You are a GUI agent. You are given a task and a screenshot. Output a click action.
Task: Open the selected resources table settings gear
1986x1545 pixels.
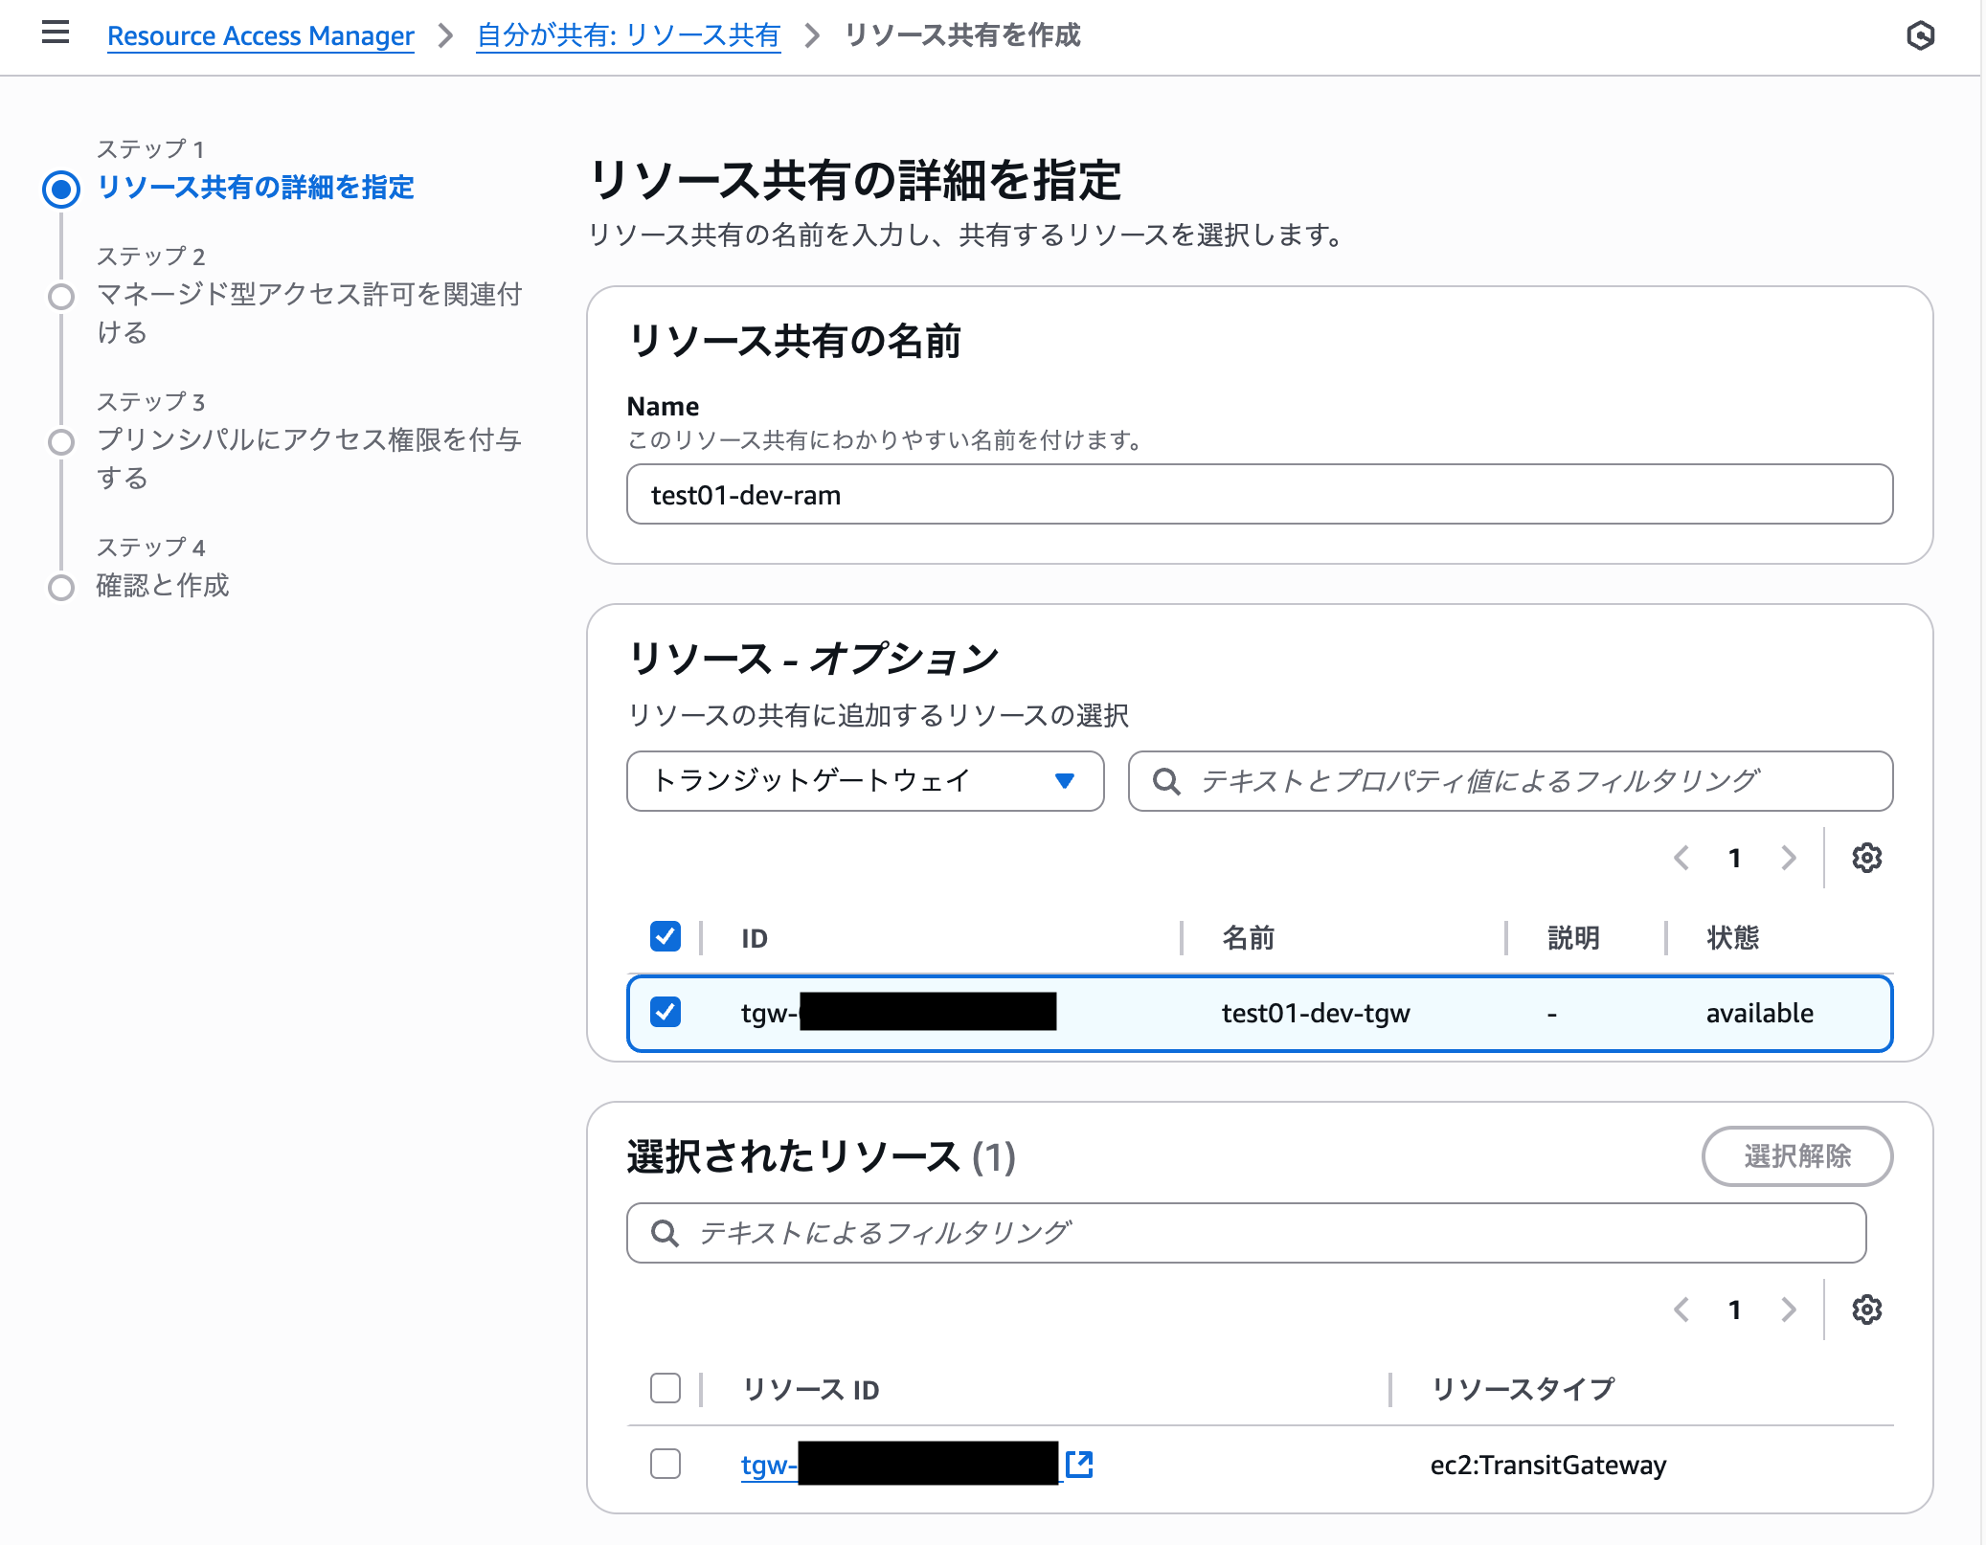coord(1865,1310)
